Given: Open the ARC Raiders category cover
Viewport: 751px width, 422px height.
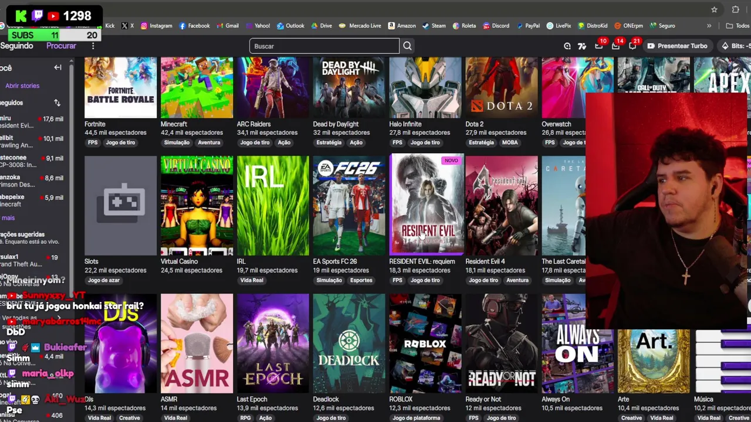Looking at the screenshot, I should (x=273, y=88).
